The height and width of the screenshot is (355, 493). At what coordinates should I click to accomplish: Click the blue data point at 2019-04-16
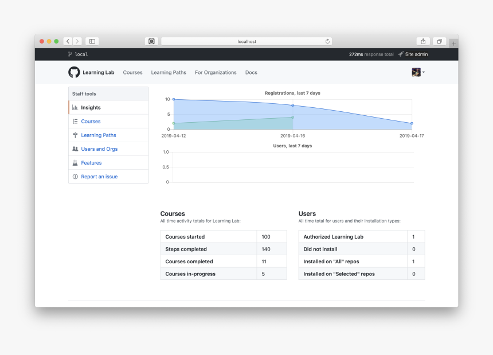point(293,106)
